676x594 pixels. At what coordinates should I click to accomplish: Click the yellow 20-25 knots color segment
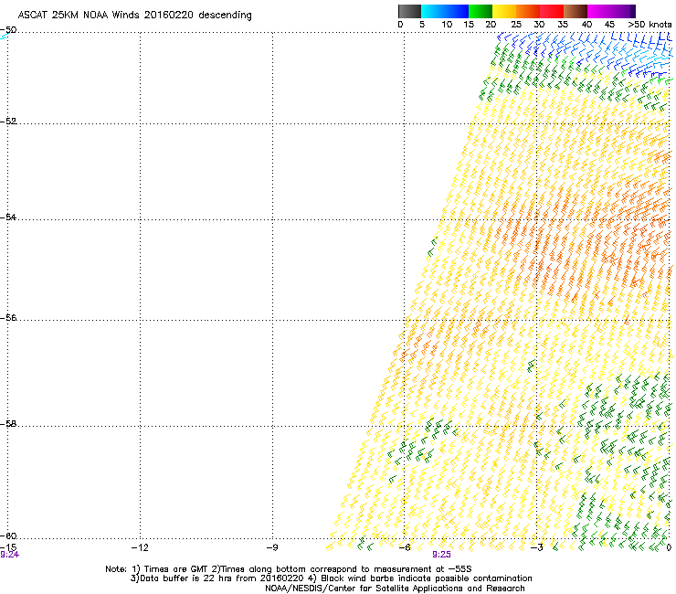[x=504, y=11]
